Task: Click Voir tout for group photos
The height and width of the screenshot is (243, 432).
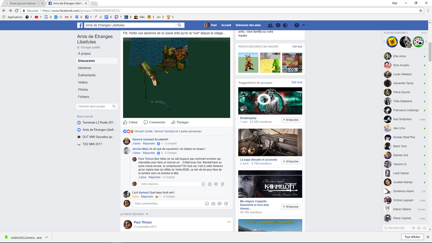Action: click(x=297, y=47)
